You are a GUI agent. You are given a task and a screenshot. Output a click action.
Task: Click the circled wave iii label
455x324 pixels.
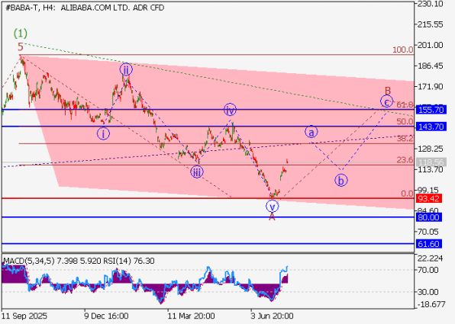[x=197, y=172]
